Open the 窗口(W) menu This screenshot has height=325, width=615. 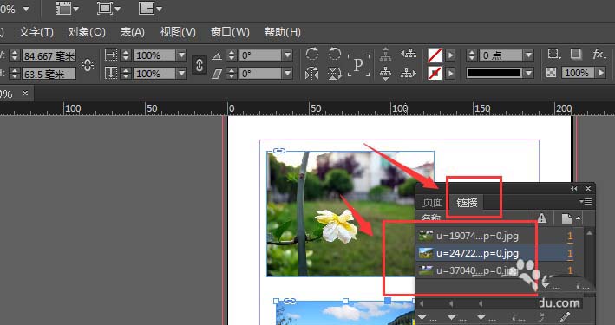tap(230, 32)
